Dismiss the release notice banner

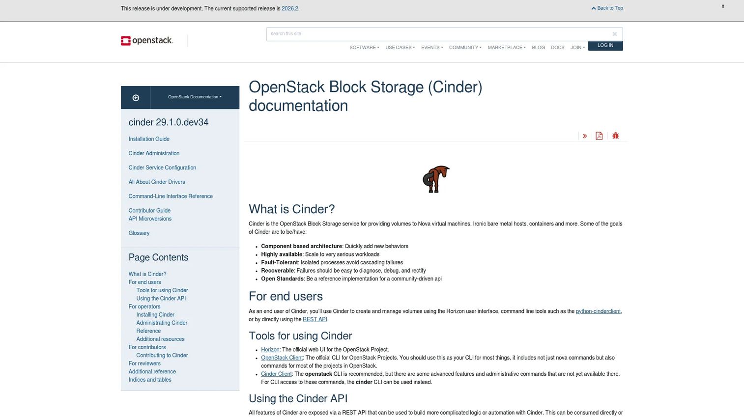coord(723,6)
